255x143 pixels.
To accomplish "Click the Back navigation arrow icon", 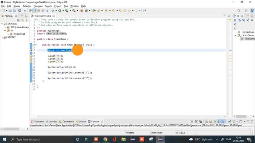I will pos(129,11).
